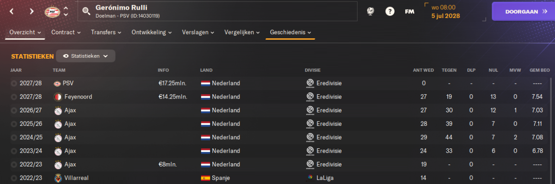Open the help question mark icon
Viewport: 555px width, 184px height.
click(390, 11)
